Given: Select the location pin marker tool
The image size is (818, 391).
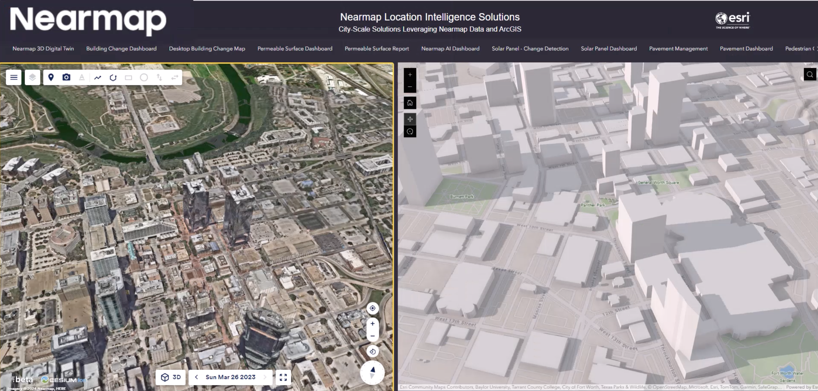Looking at the screenshot, I should (51, 77).
